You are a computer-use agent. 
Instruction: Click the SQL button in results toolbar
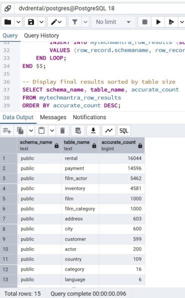[124, 131]
